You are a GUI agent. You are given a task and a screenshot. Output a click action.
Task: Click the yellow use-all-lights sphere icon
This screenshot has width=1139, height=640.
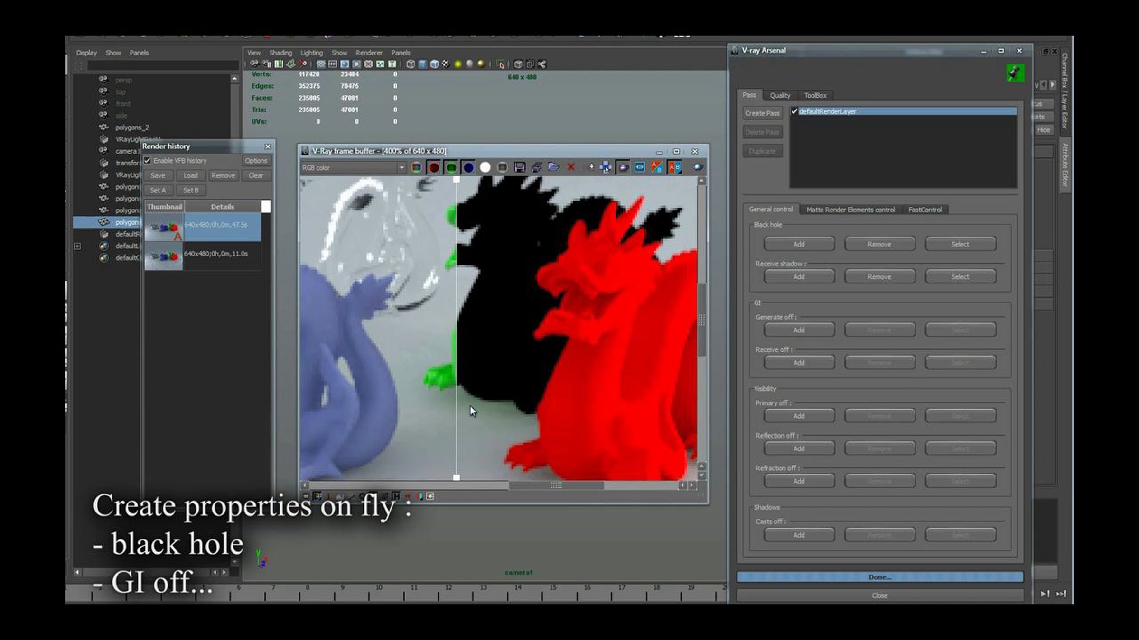pos(458,64)
